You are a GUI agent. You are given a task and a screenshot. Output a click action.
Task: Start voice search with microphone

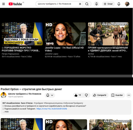coord(97,4)
